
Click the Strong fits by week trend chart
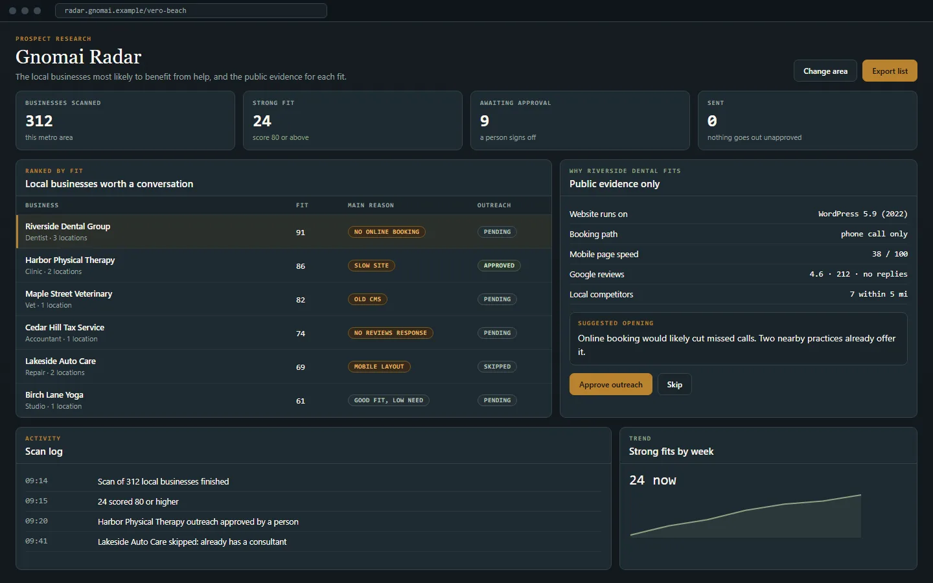click(746, 516)
